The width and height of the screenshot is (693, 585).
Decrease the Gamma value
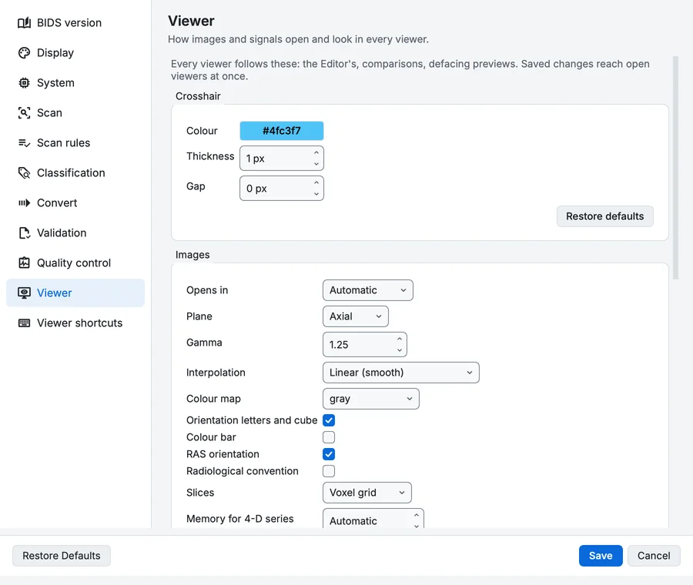click(x=400, y=350)
